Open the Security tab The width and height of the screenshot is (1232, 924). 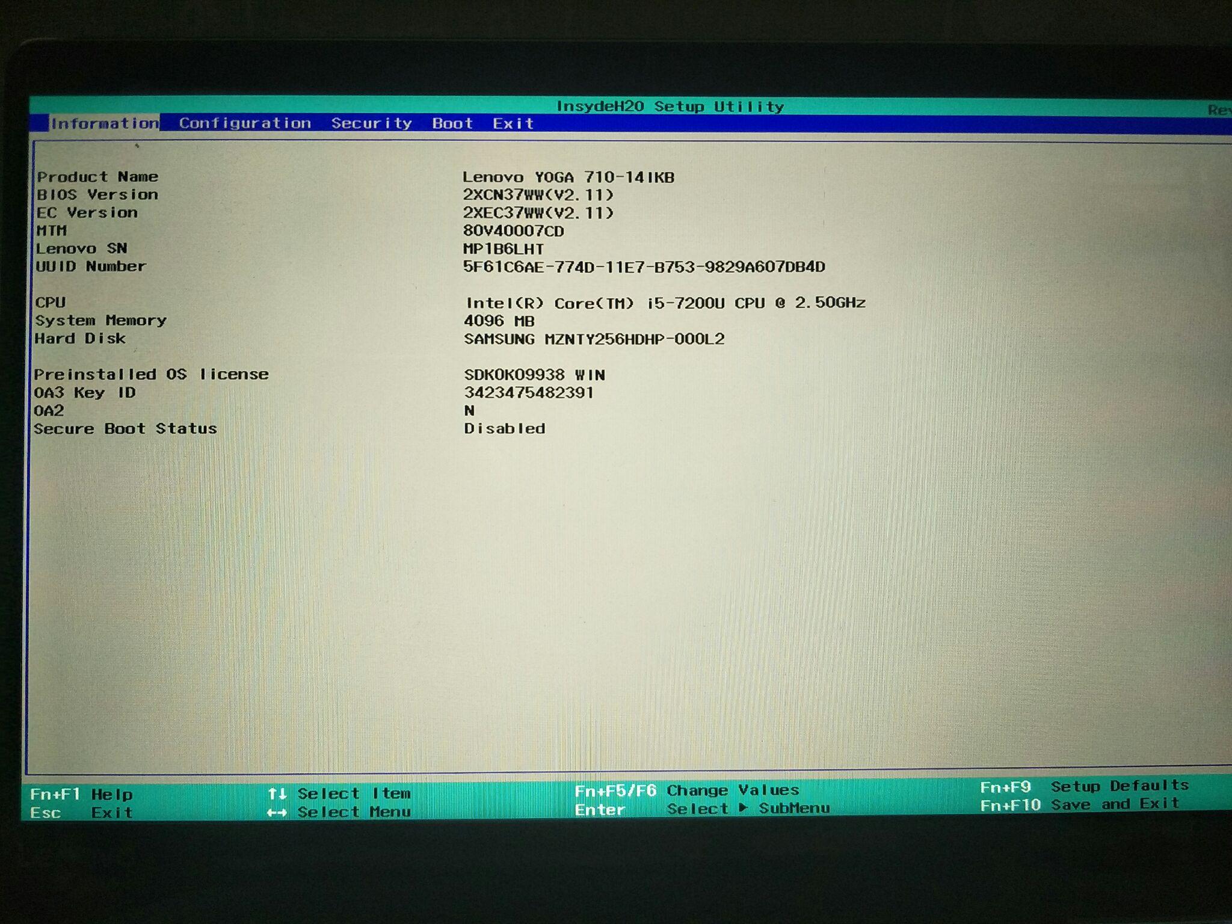371,122
